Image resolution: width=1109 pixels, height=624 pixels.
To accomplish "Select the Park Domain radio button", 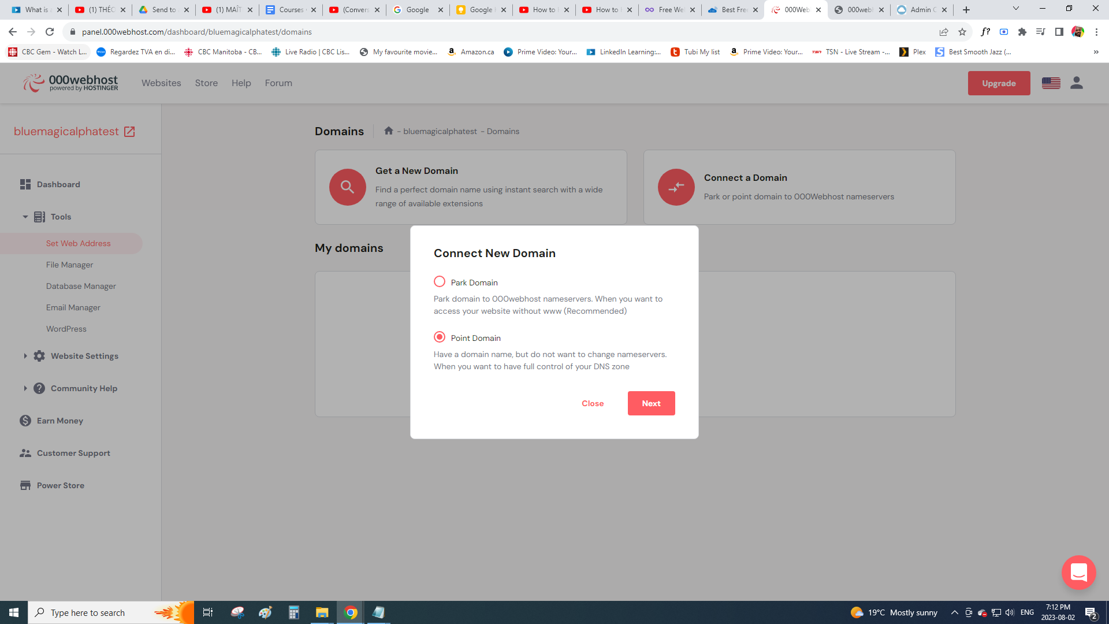I will (440, 282).
